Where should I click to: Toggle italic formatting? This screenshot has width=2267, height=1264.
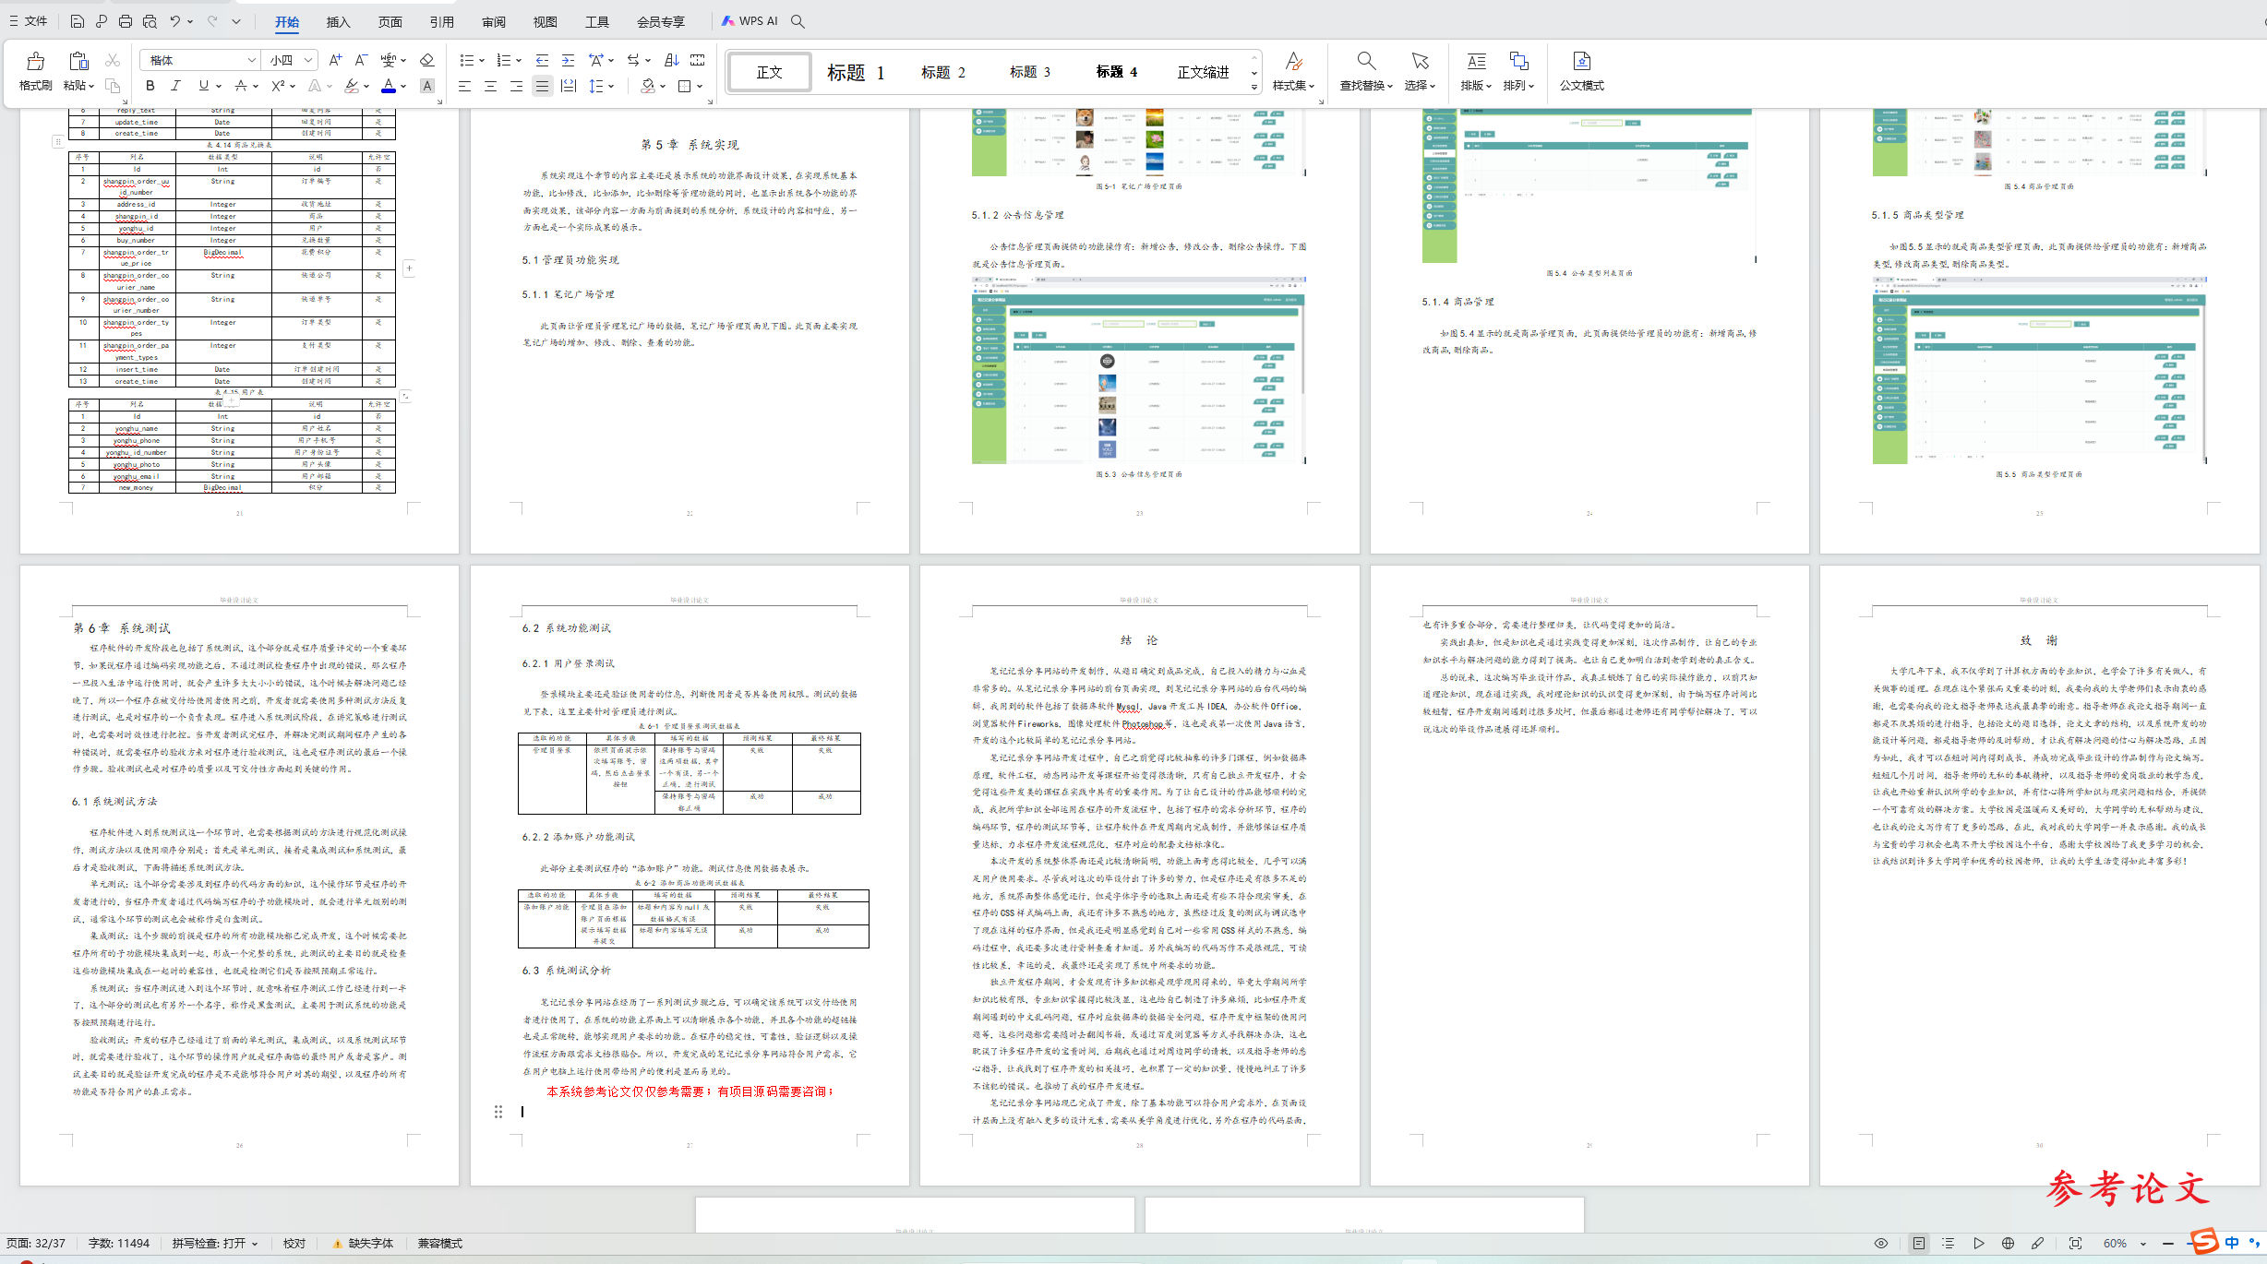pyautogui.click(x=175, y=86)
